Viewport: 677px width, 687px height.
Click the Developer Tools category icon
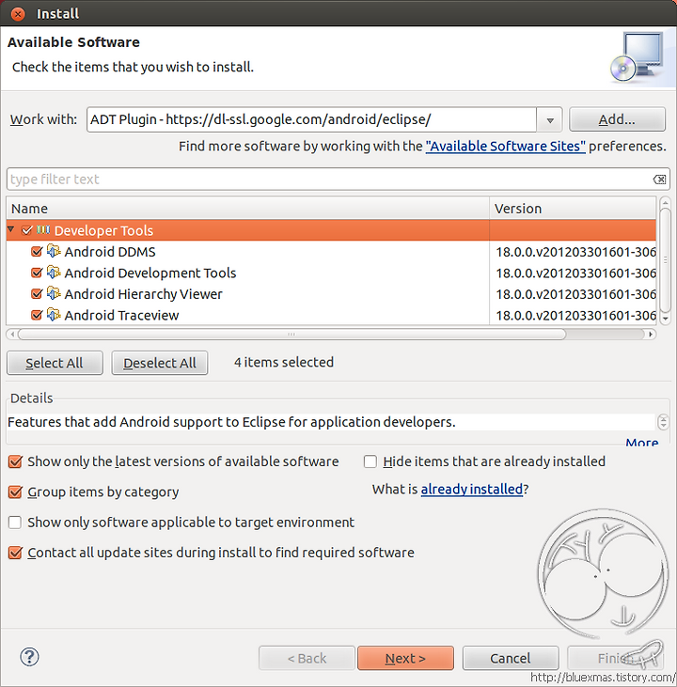(x=43, y=229)
